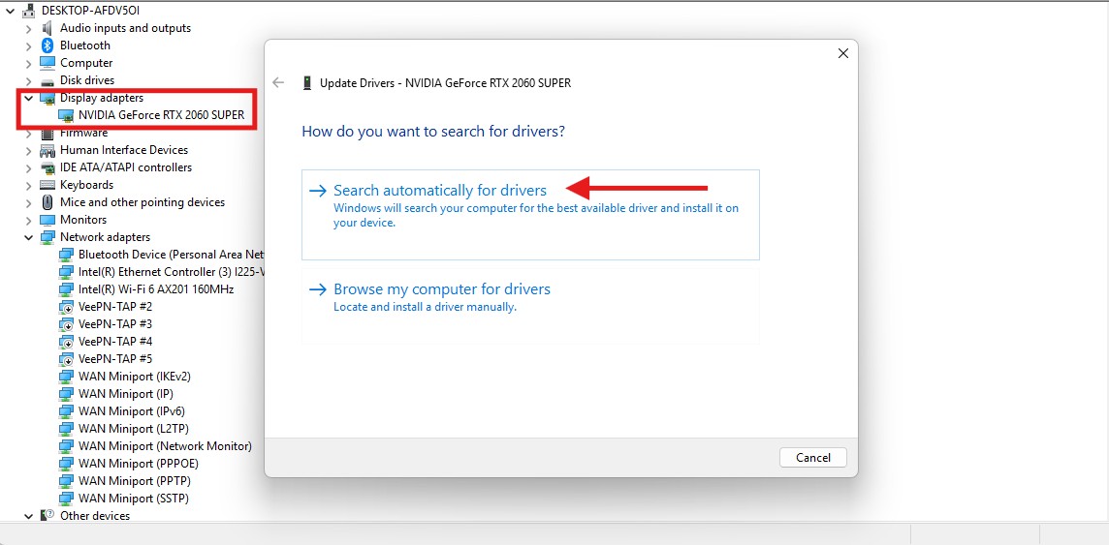This screenshot has height=545, width=1109.
Task: Select WAN Miniport (PPTP) in the tree
Action: click(131, 481)
